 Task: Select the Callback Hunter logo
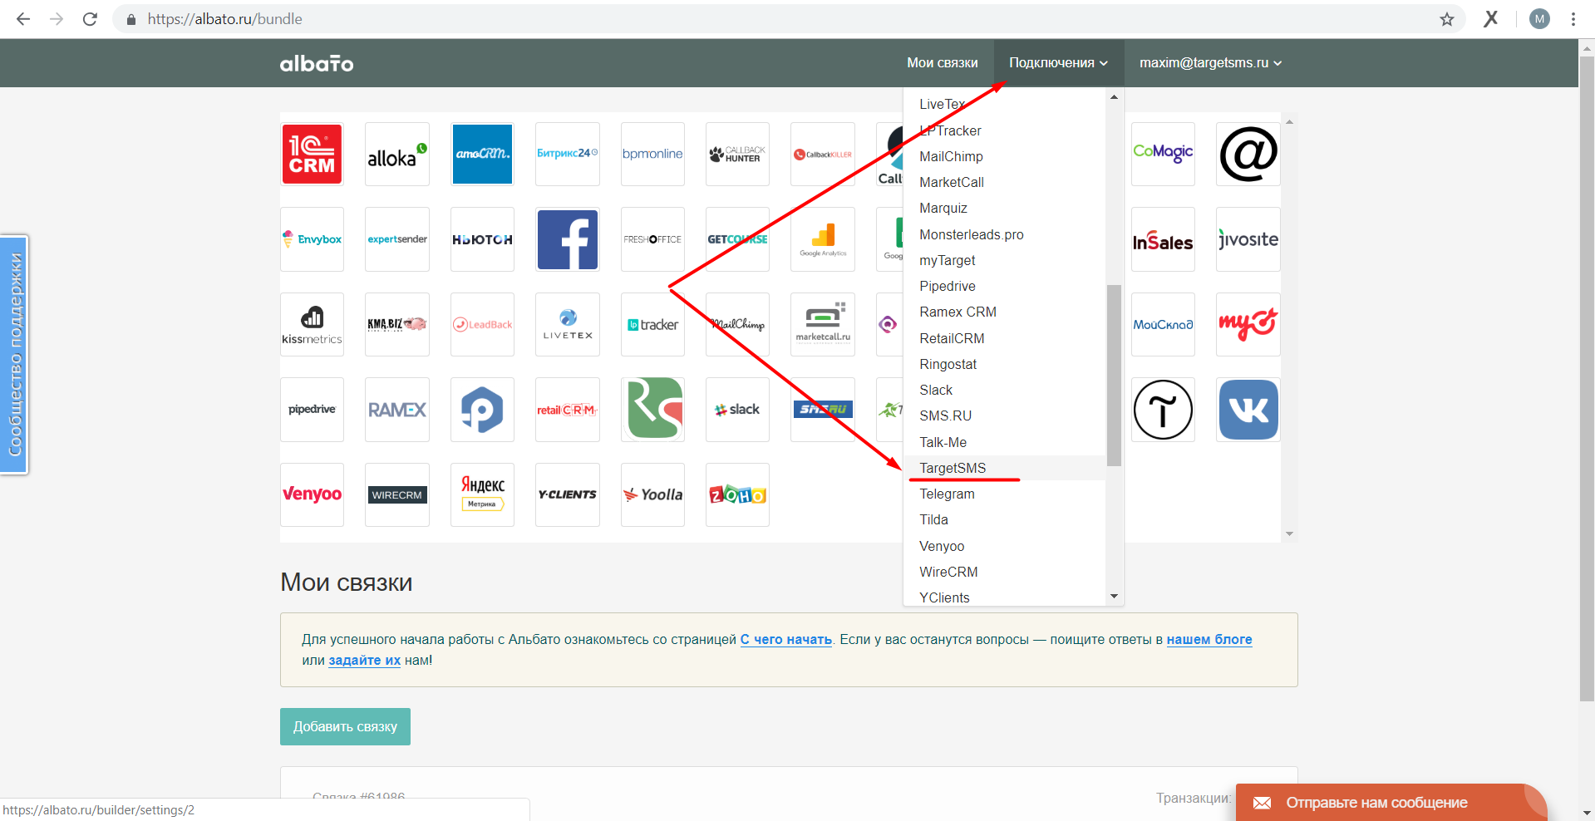[x=737, y=154]
